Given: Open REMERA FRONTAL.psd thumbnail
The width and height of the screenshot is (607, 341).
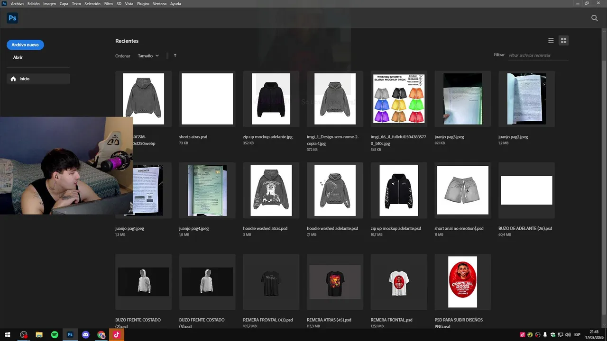Looking at the screenshot, I should point(399,282).
